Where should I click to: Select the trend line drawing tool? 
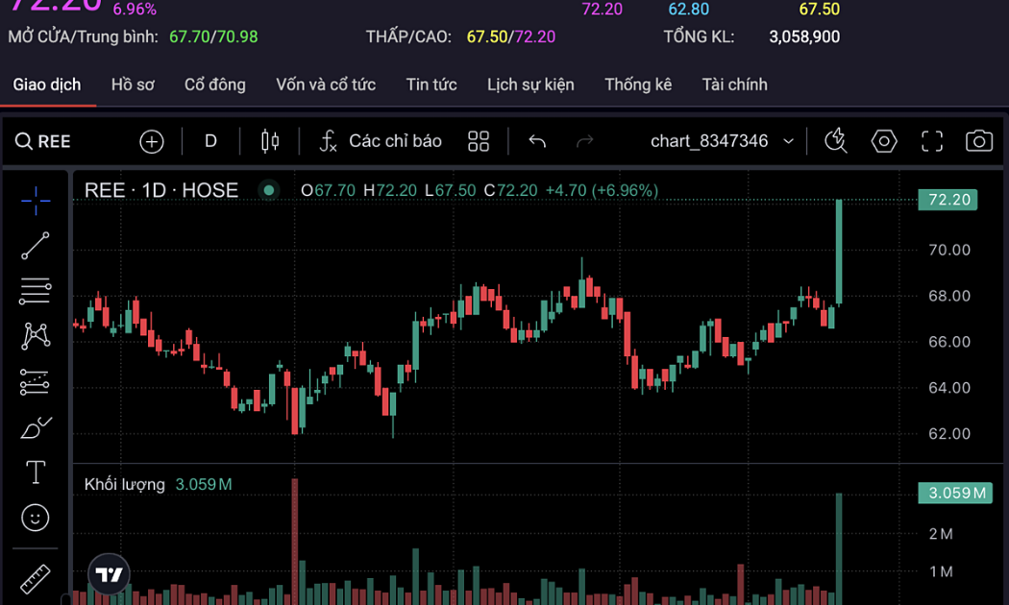point(36,246)
